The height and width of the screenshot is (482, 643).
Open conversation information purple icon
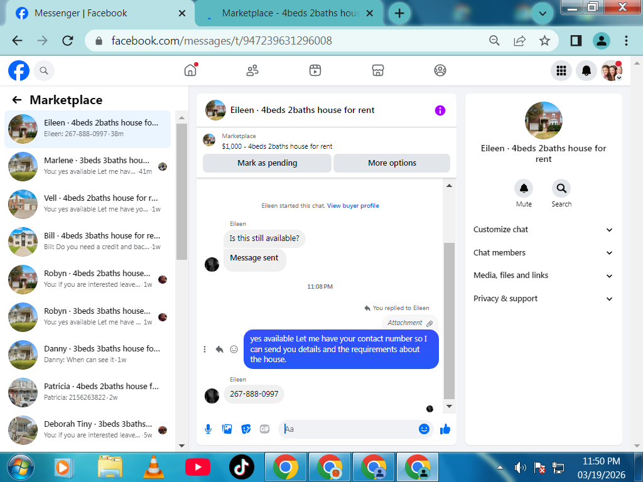440,110
